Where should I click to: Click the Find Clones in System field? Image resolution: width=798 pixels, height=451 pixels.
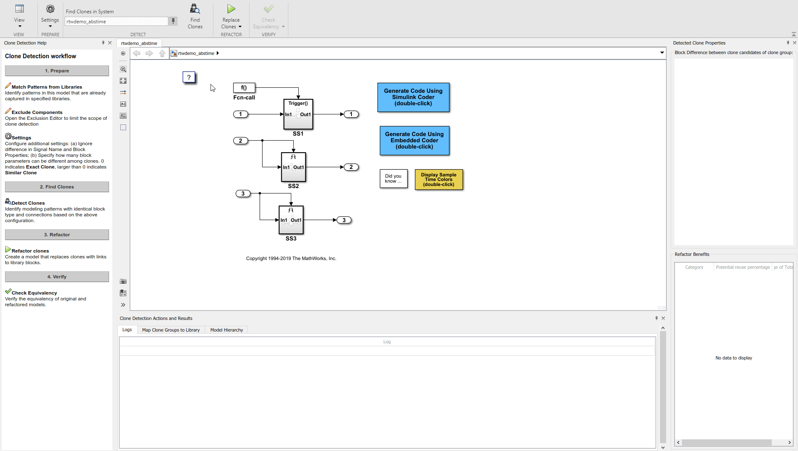click(x=116, y=21)
